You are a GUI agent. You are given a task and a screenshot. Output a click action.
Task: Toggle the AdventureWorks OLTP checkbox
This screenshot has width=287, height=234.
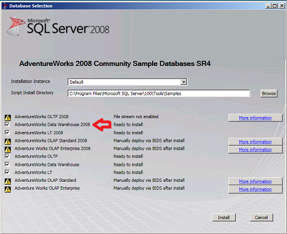(x=7, y=156)
